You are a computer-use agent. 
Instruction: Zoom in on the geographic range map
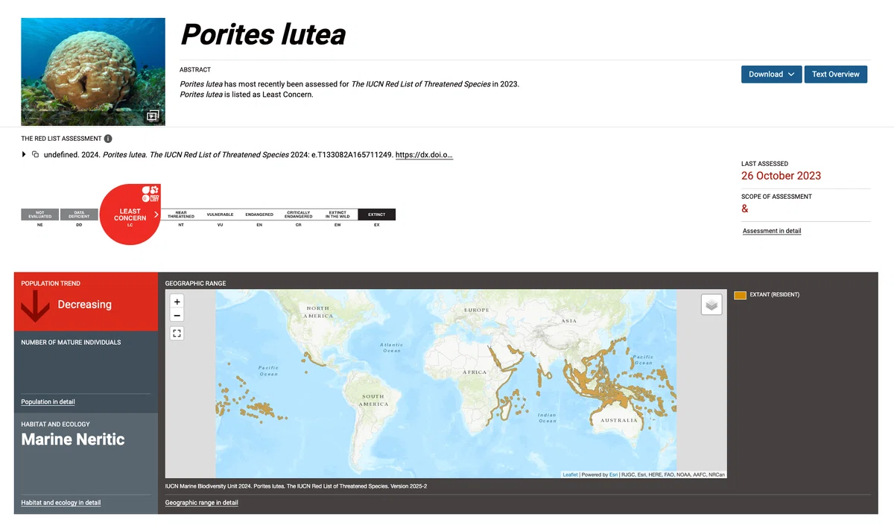[177, 302]
